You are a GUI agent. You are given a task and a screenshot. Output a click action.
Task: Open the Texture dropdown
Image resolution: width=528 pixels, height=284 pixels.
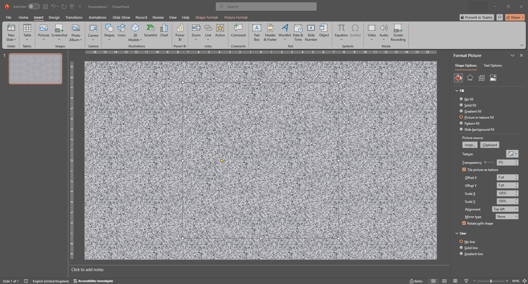pos(512,154)
